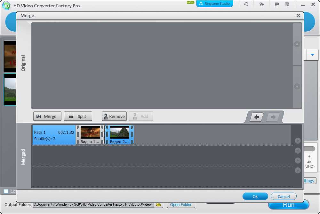Move pack up in Merged panel
The height and width of the screenshot is (214, 320).
(298, 160)
